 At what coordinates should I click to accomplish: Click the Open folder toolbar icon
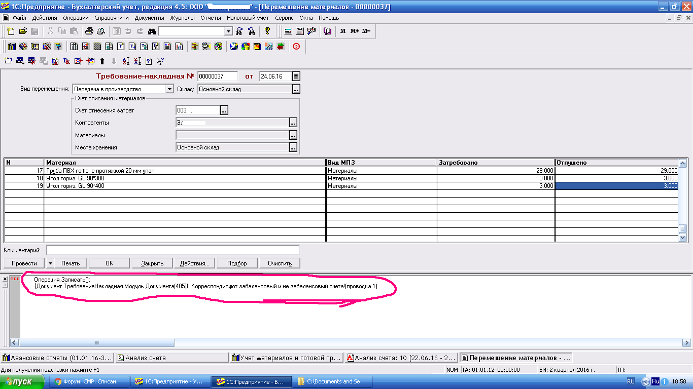click(x=23, y=31)
